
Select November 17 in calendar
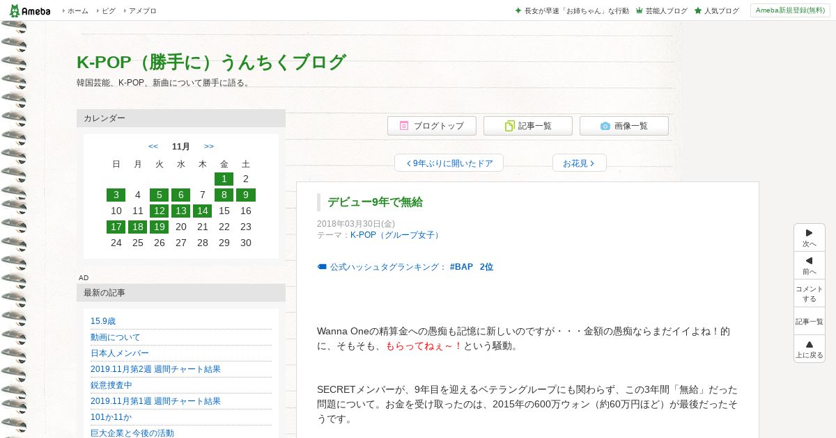point(116,227)
